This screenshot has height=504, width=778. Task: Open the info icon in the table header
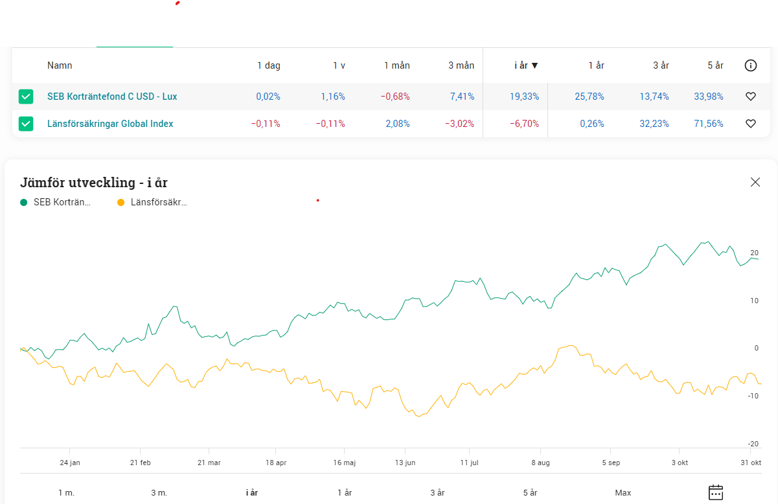751,65
